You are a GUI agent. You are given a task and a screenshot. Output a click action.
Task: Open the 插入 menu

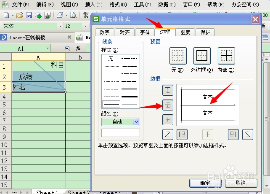pyautogui.click(x=94, y=5)
